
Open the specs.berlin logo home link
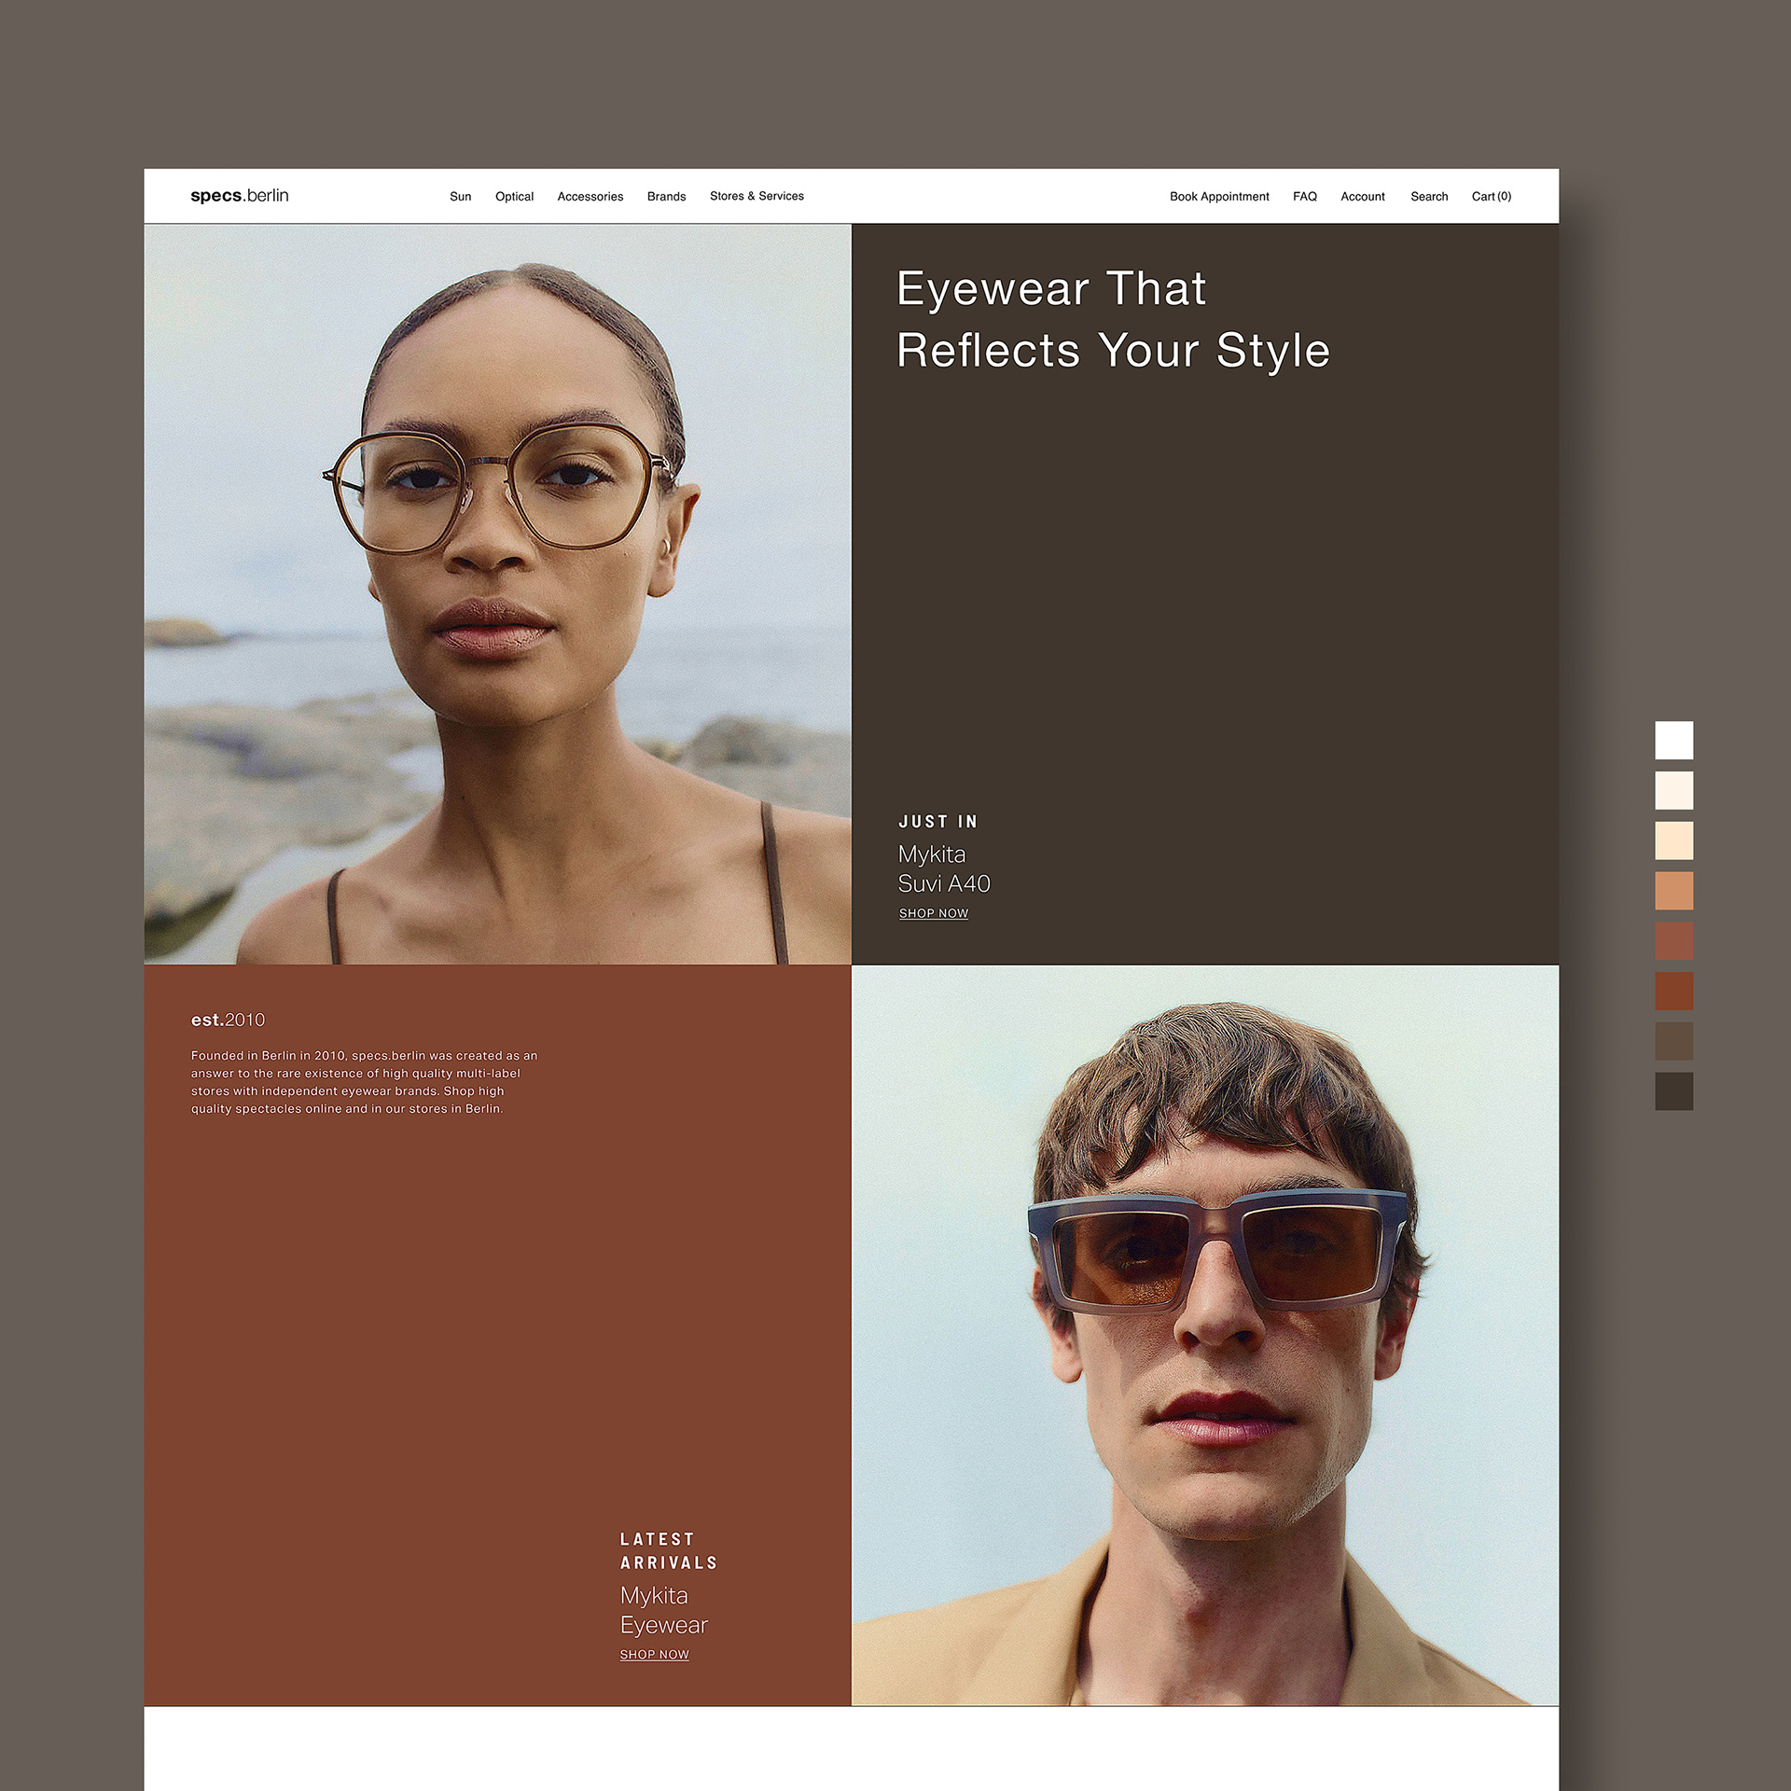240,196
